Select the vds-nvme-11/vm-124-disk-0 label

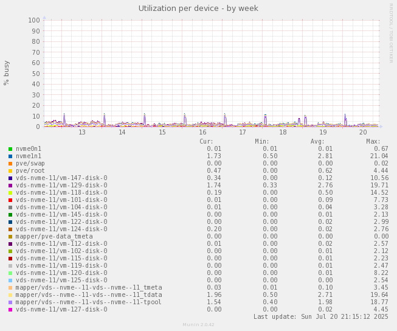(61, 229)
